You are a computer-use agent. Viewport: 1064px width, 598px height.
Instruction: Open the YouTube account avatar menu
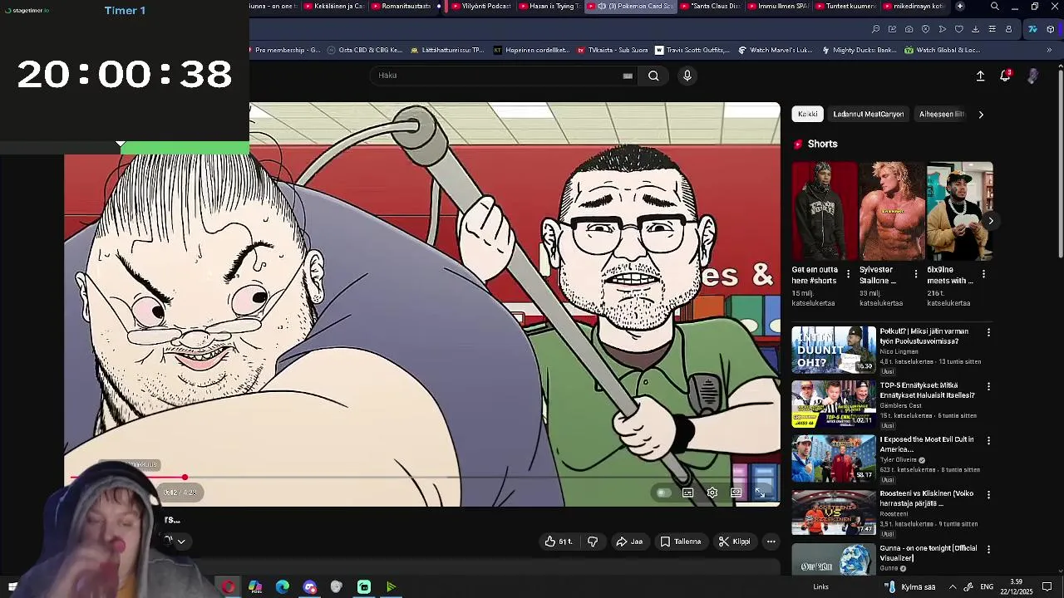click(1032, 76)
